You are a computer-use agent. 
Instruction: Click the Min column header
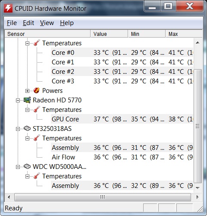(147, 34)
